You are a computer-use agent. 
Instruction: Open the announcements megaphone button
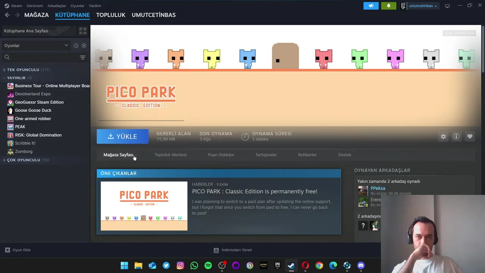click(371, 6)
